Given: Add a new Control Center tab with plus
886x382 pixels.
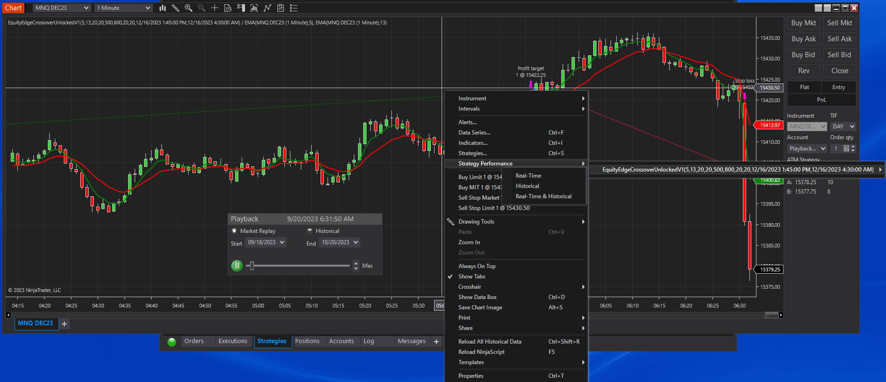Looking at the screenshot, I should click(x=436, y=342).
